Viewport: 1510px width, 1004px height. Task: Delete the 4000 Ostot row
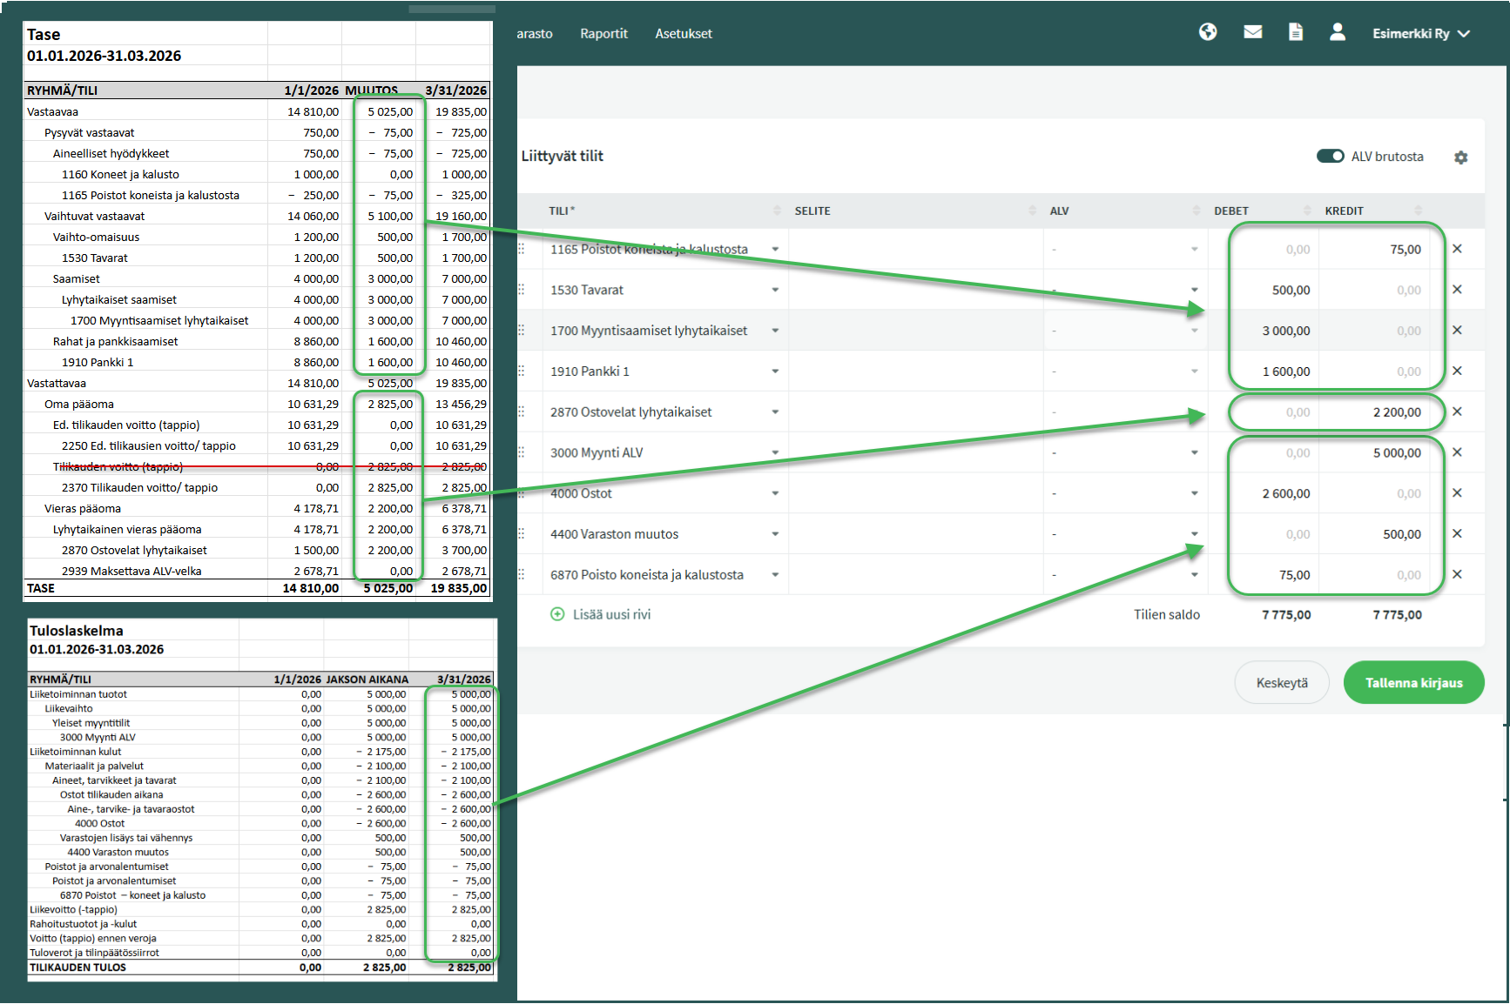coord(1457,493)
